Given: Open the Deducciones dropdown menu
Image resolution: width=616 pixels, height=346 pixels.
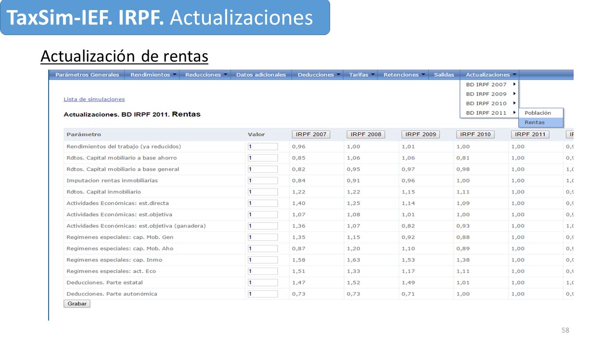Looking at the screenshot, I should pos(318,75).
